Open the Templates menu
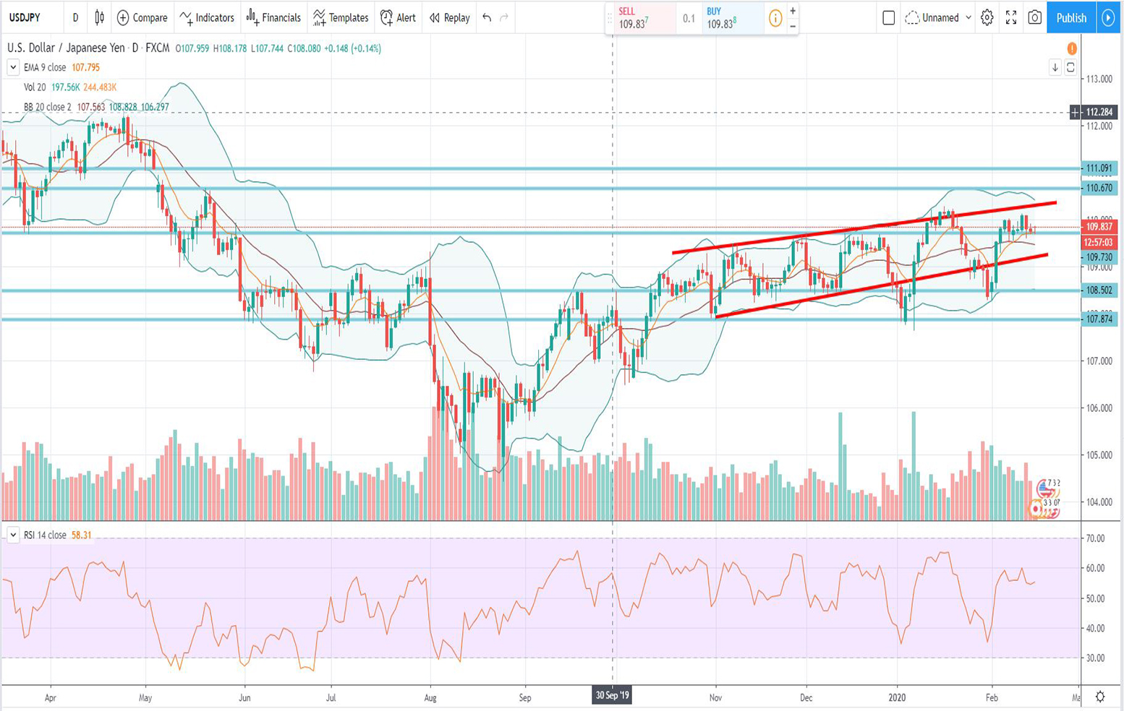This screenshot has width=1124, height=711. tap(341, 18)
